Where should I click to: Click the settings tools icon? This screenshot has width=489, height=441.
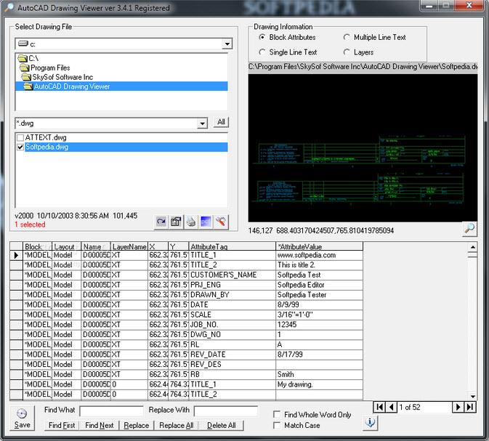[x=221, y=222]
